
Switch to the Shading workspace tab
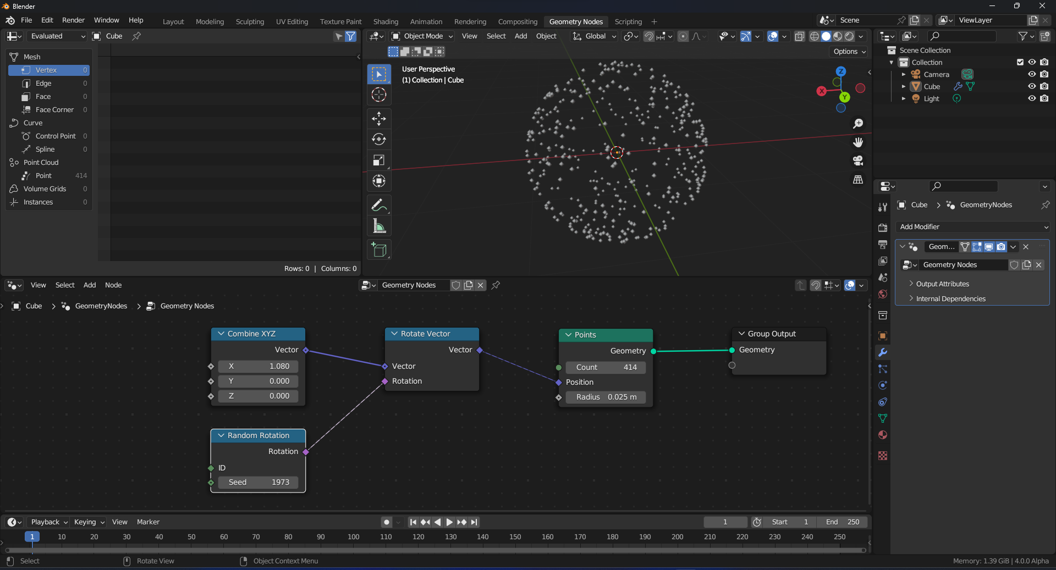tap(386, 22)
